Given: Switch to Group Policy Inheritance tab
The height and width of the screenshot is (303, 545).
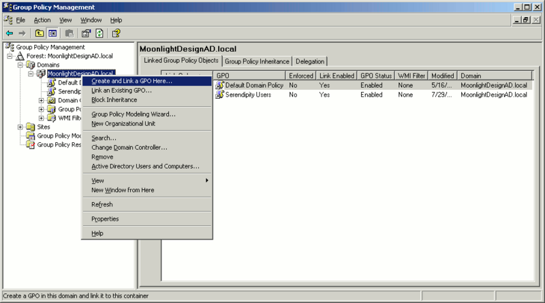Looking at the screenshot, I should [x=257, y=61].
